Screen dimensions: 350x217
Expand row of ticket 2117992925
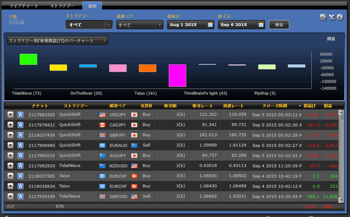click(10, 166)
